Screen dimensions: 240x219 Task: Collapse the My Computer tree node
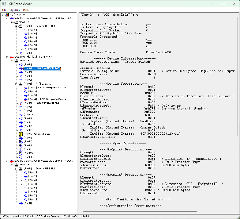(x=3, y=15)
